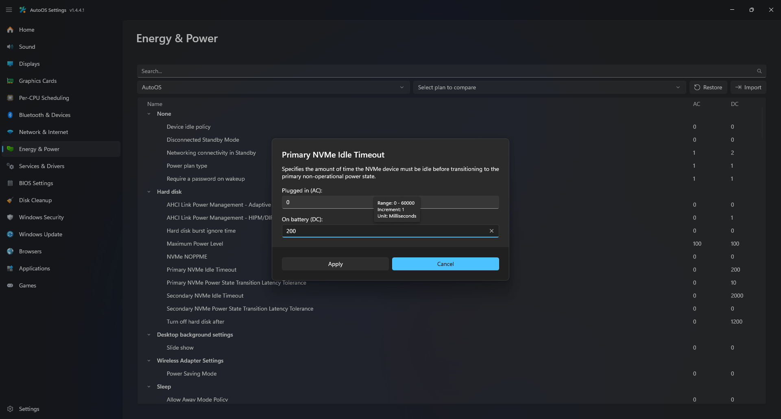Click the Energy & Power leaf icon
This screenshot has height=419, width=781.
(10, 149)
